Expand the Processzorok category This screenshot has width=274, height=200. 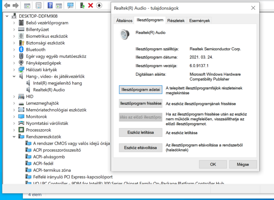(x=14, y=130)
